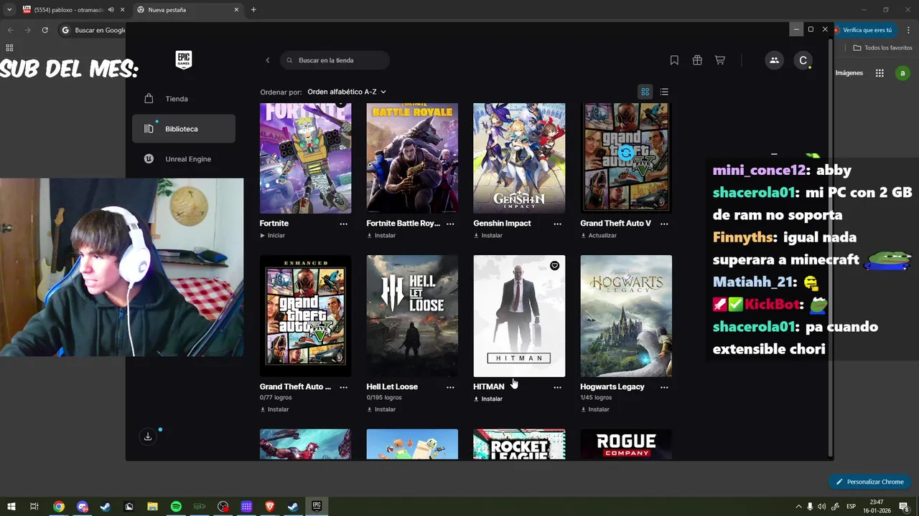Viewport: 919px width, 516px height.
Task: Open File Explorer from the taskbar
Action: [x=152, y=507]
